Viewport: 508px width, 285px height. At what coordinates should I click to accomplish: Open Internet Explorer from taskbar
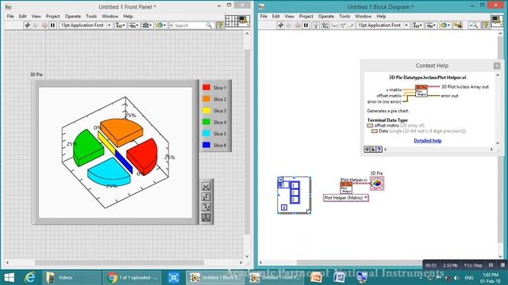(30, 278)
